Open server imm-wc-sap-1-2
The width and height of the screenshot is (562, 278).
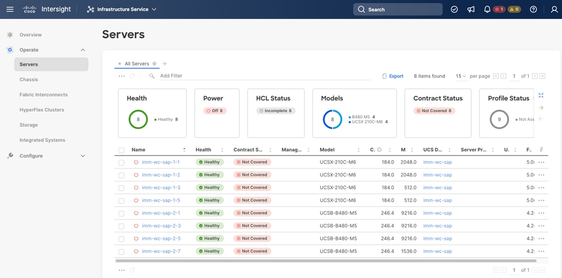[161, 175]
